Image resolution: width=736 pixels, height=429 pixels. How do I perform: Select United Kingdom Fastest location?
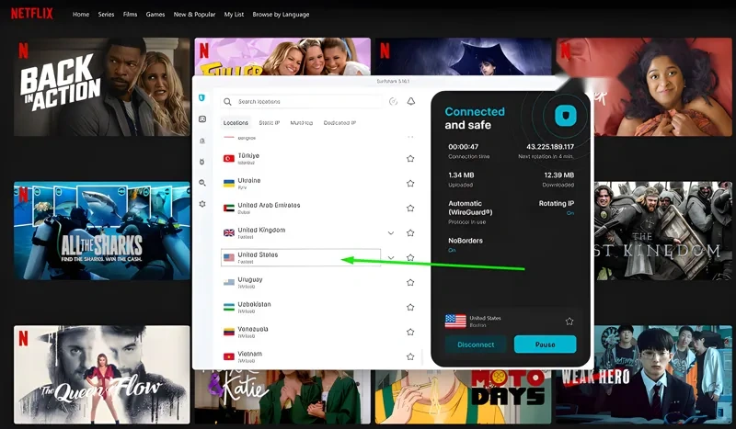(x=301, y=233)
